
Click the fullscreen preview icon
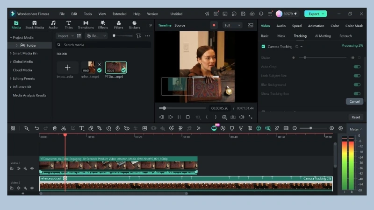point(251,117)
